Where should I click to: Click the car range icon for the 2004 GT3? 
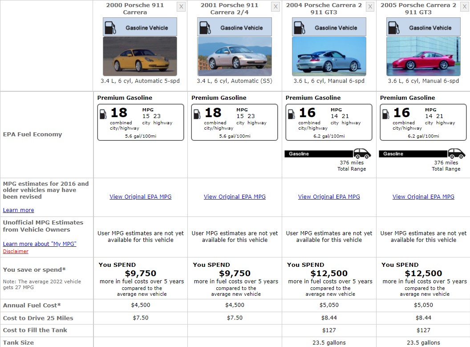362,153
